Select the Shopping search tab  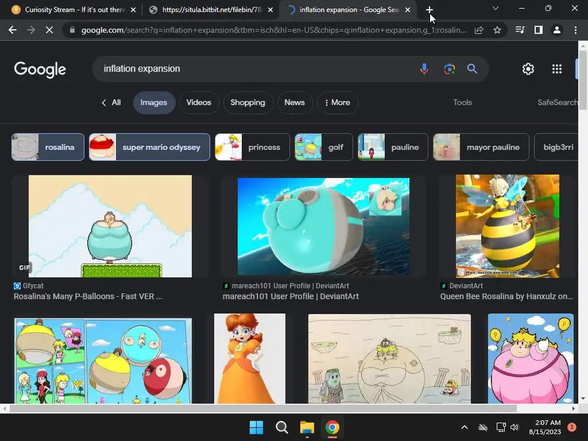pyautogui.click(x=247, y=102)
